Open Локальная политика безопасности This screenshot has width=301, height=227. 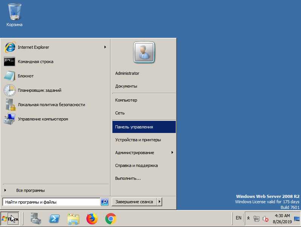(55, 105)
